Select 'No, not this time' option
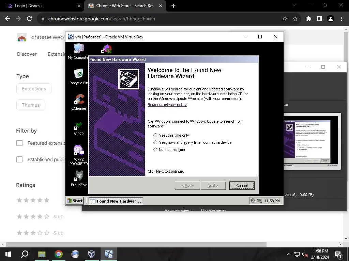Screen dimensions: 349x261 pyautogui.click(x=155, y=150)
